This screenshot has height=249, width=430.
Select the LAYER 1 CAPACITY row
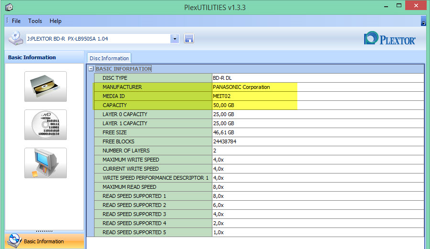pyautogui.click(x=259, y=123)
